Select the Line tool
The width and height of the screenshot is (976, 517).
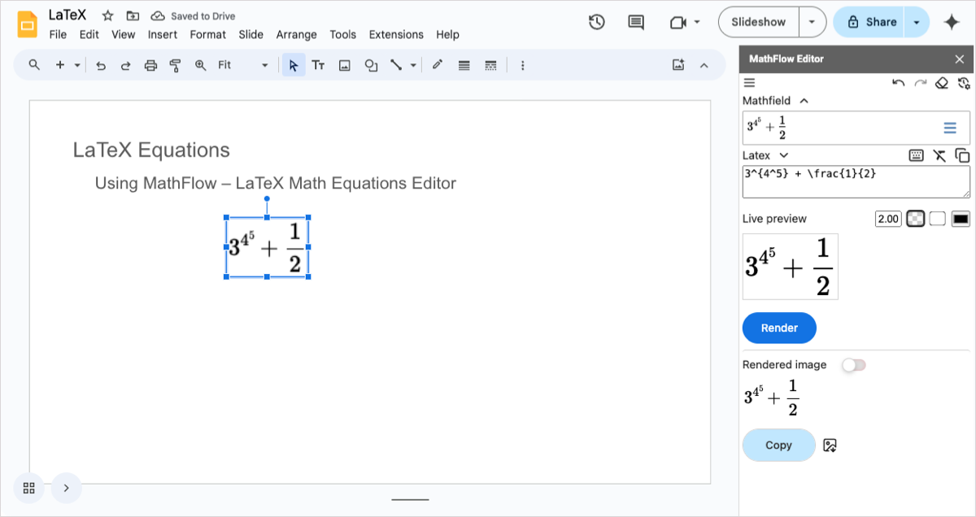(x=396, y=65)
